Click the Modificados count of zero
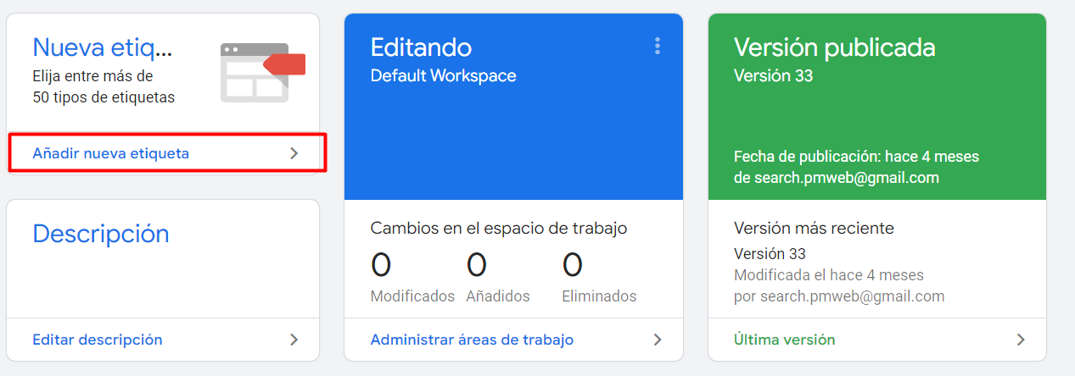The image size is (1075, 376). [x=381, y=265]
